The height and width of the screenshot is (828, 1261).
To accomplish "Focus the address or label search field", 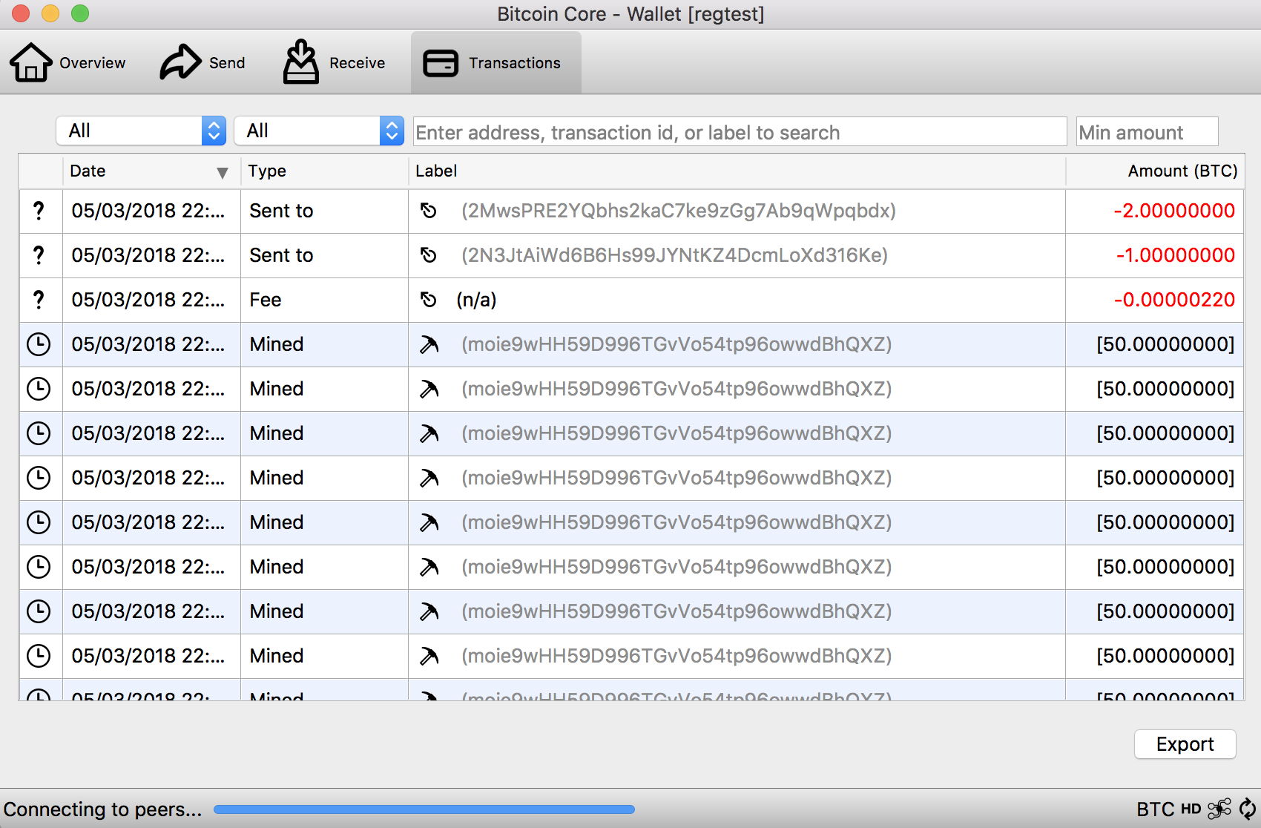I will pyautogui.click(x=740, y=132).
